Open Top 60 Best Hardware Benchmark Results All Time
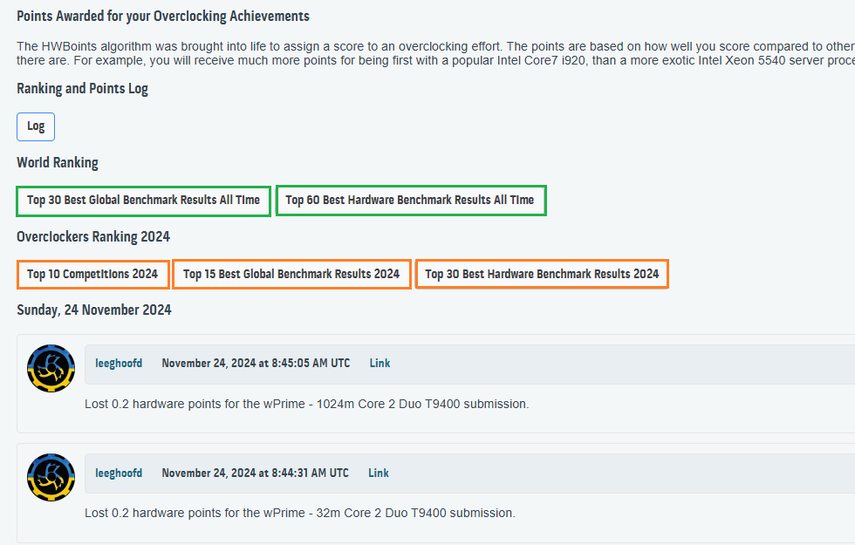Viewport: 855px width, 545px height. (411, 201)
